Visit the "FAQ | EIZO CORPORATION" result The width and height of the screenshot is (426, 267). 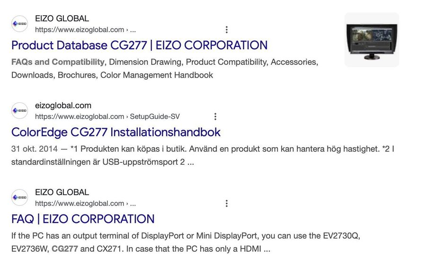(83, 219)
